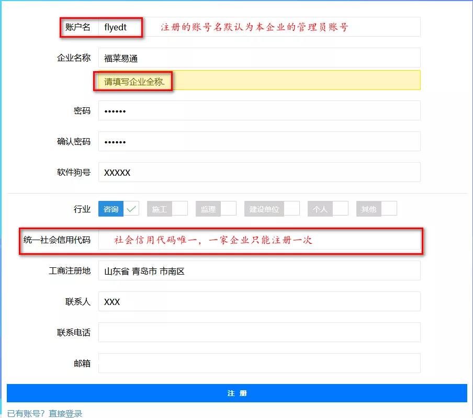Focus the 确认密码 password field

259,141
